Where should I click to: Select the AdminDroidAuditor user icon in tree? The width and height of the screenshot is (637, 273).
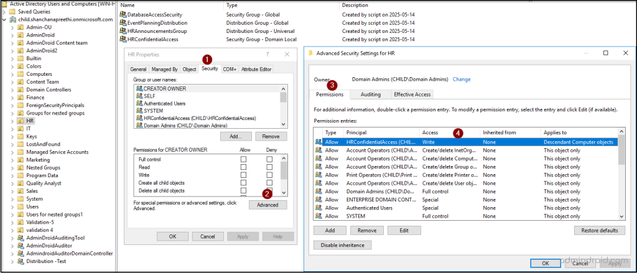(x=21, y=246)
